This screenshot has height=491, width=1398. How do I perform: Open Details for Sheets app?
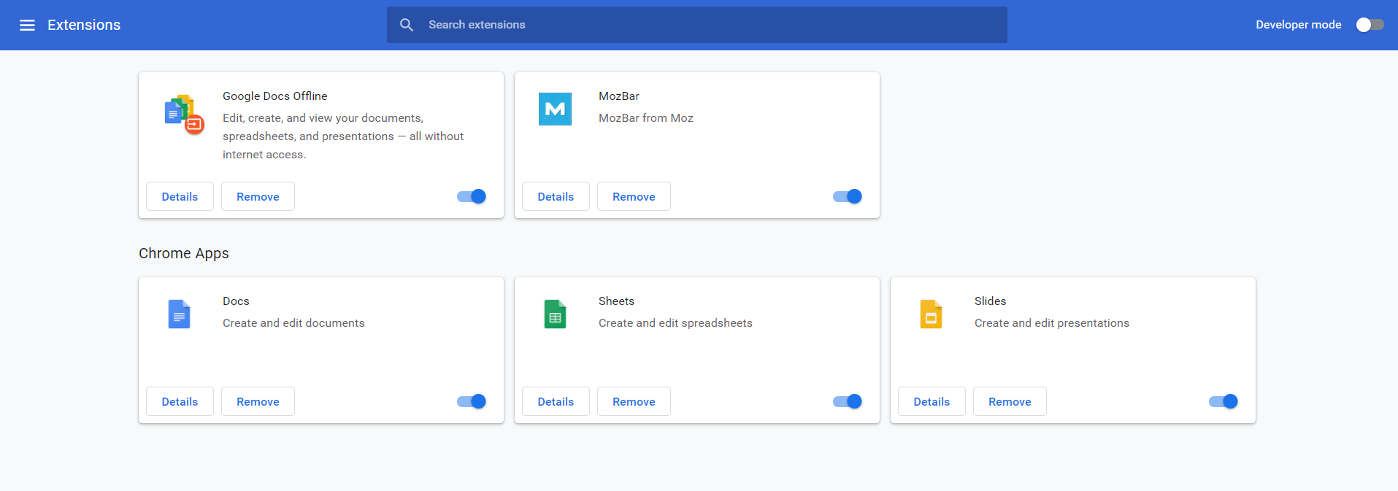(x=556, y=401)
